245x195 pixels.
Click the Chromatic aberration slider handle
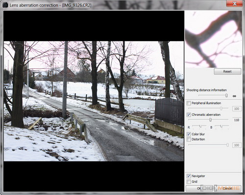tap(210, 120)
